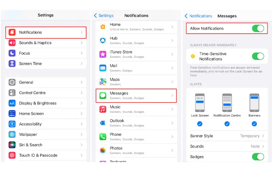This screenshot has width=272, height=172.
Task: Uncheck the Lock Screen alert checkmark
Action: [200, 124]
